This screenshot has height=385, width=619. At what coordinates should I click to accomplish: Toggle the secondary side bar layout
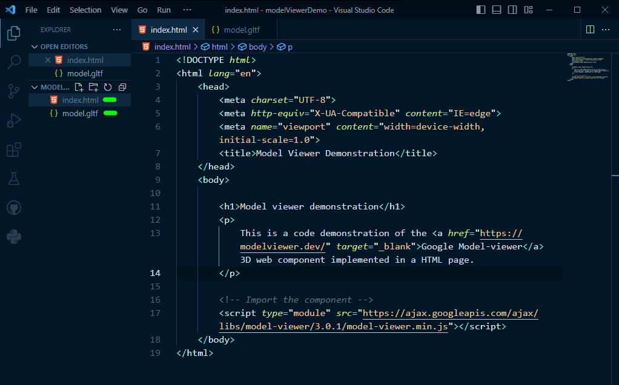512,10
